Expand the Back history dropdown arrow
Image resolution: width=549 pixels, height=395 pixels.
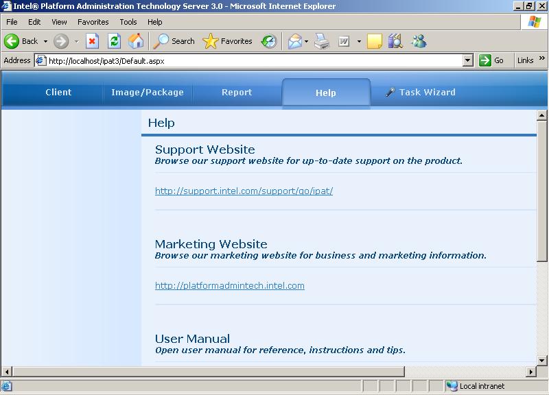coord(45,41)
